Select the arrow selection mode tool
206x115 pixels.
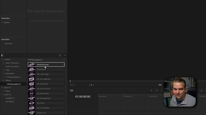[152, 90]
